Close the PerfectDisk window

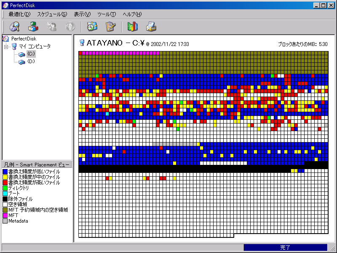pyautogui.click(x=331, y=5)
